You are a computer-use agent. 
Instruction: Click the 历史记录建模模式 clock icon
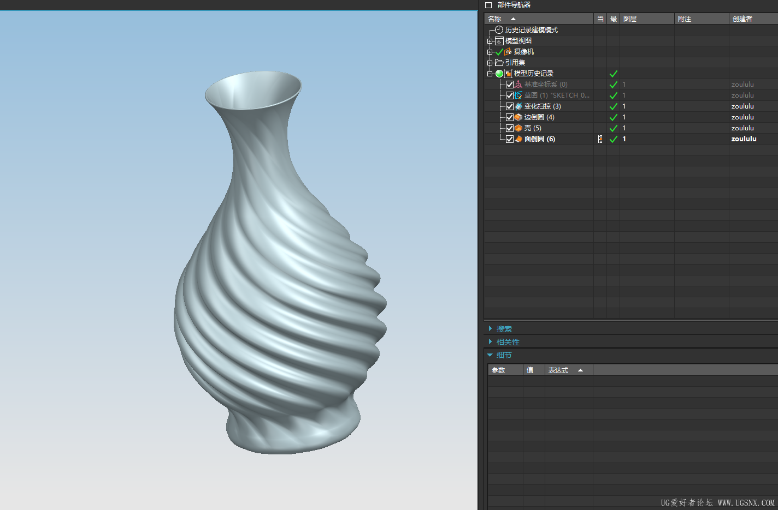coord(499,30)
